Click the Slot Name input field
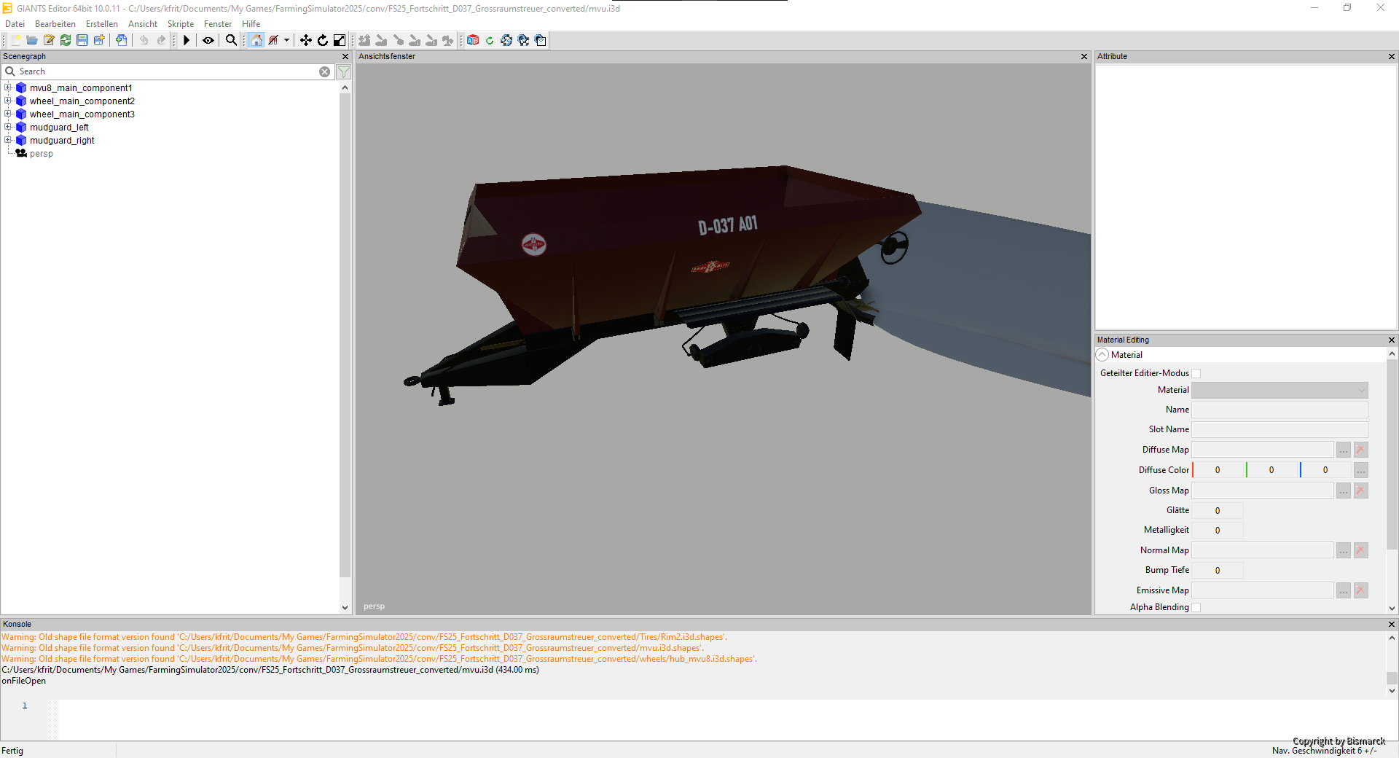Screen dimensions: 1399x758 [1280, 430]
